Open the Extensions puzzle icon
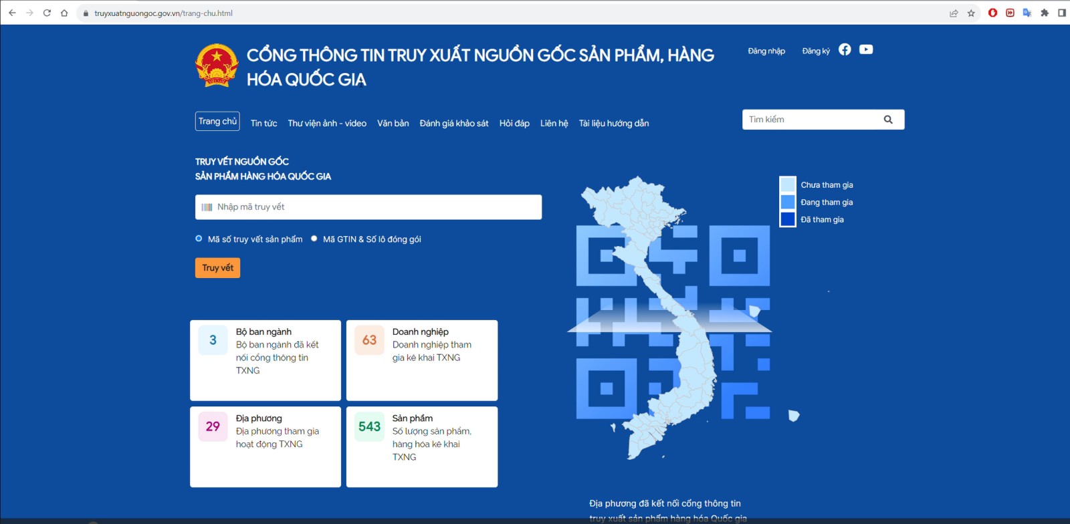 click(x=1045, y=13)
